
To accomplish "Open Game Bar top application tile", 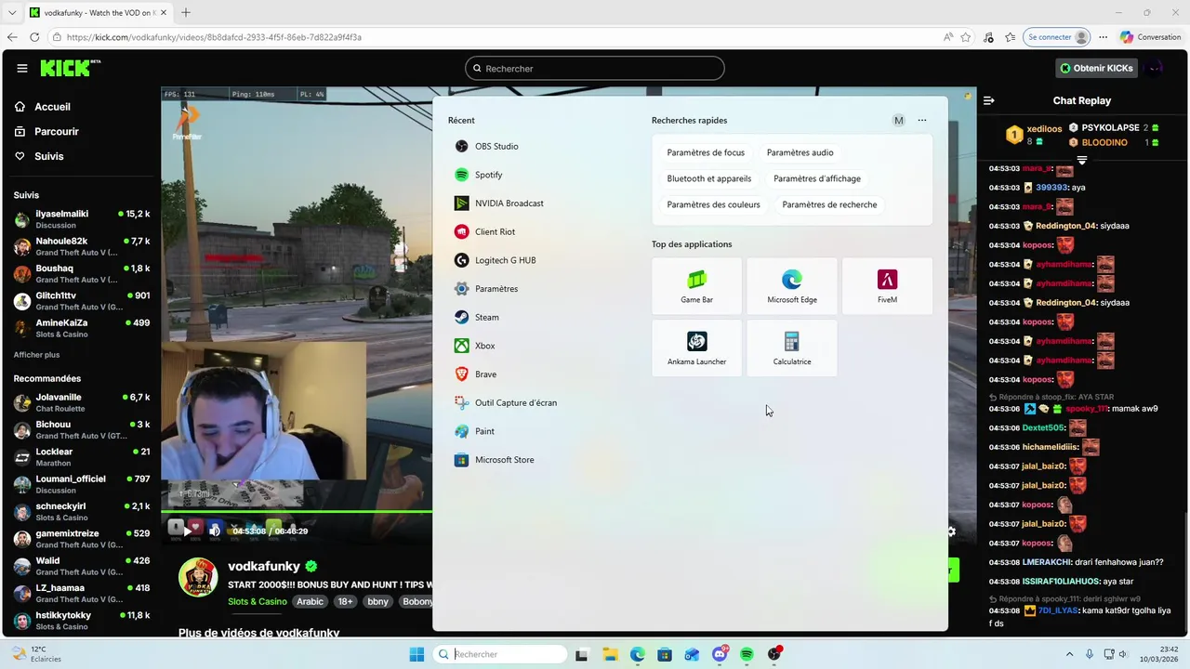I will pyautogui.click(x=696, y=286).
